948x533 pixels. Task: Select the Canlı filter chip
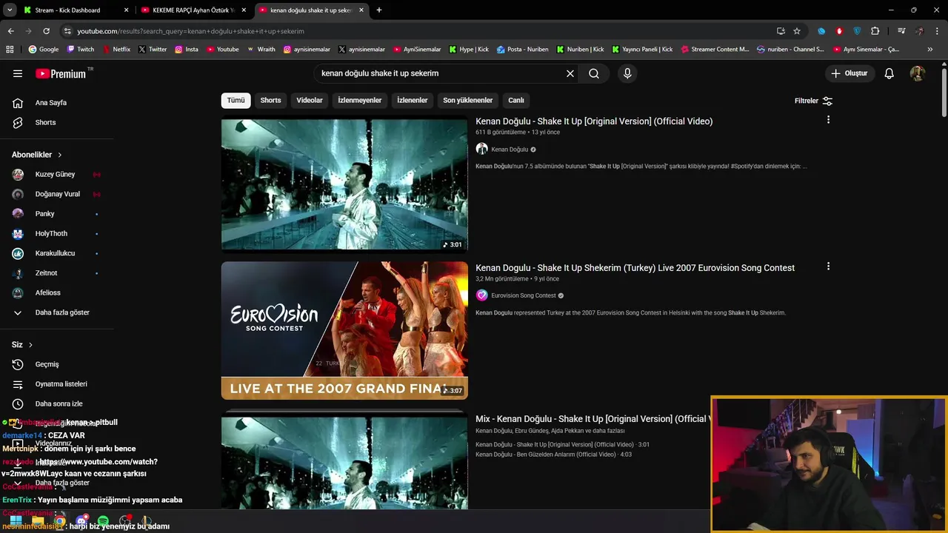[x=516, y=101]
